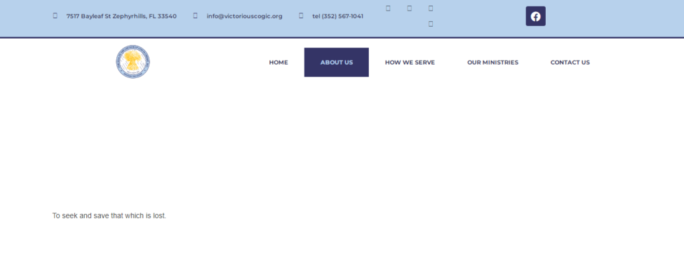Screen dimensions: 684x268
Task: Click the circular church logo
Action: 132,62
